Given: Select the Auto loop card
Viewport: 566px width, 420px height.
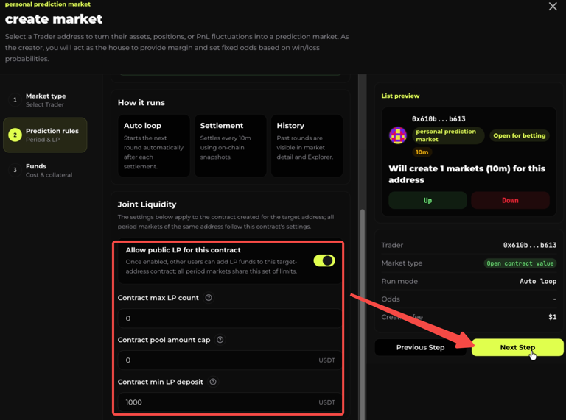Looking at the screenshot, I should pyautogui.click(x=154, y=146).
